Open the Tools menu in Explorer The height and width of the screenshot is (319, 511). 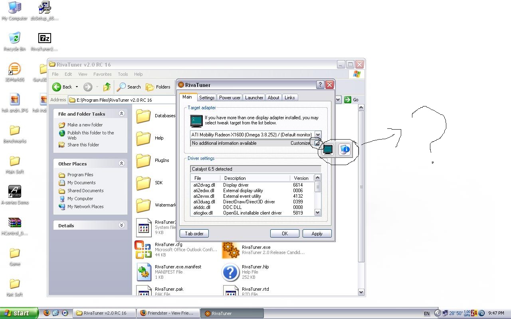123,74
